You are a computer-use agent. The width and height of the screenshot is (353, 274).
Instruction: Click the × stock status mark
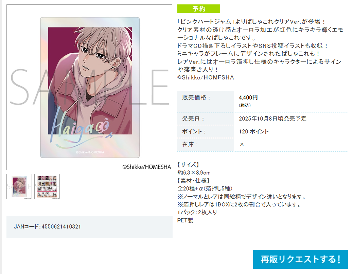point(242,144)
